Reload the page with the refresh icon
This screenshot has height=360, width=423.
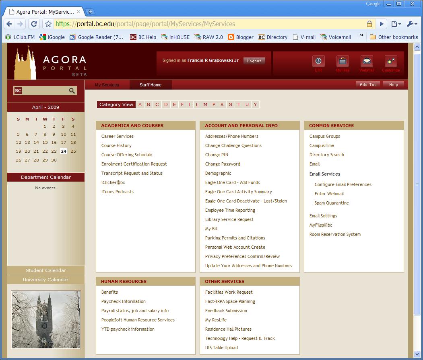[34, 24]
